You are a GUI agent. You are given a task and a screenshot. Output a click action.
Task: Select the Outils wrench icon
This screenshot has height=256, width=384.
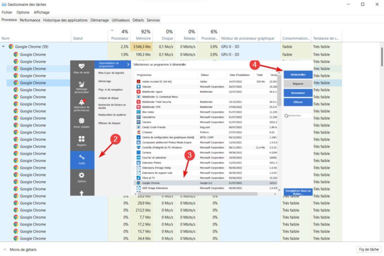81,156
